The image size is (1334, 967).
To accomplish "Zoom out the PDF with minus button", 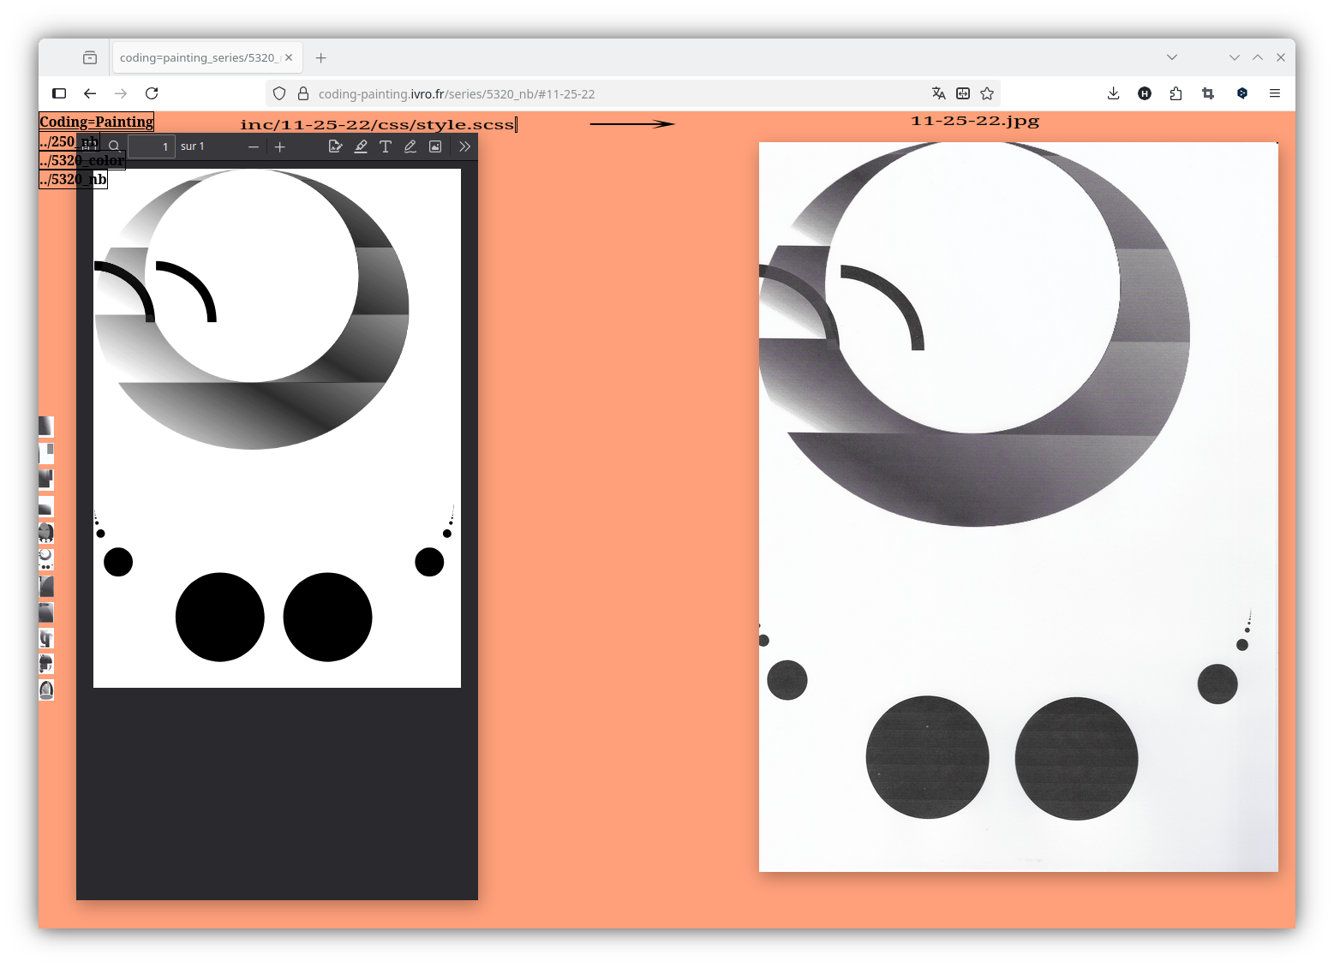I will (254, 146).
